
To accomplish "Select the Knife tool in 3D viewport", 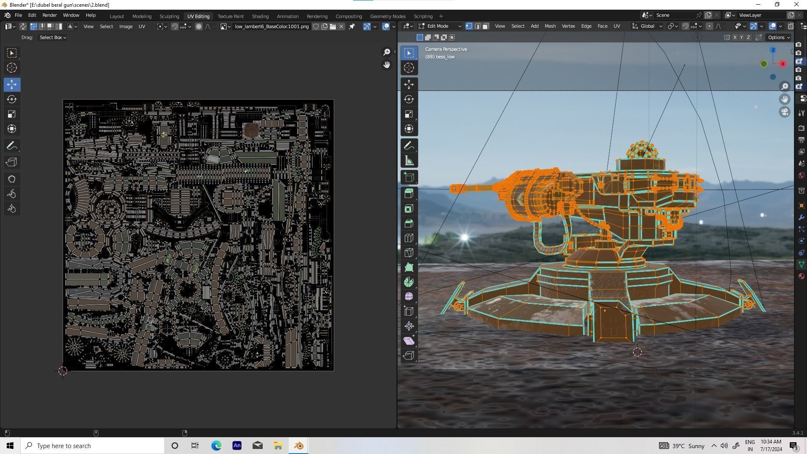I will (409, 253).
